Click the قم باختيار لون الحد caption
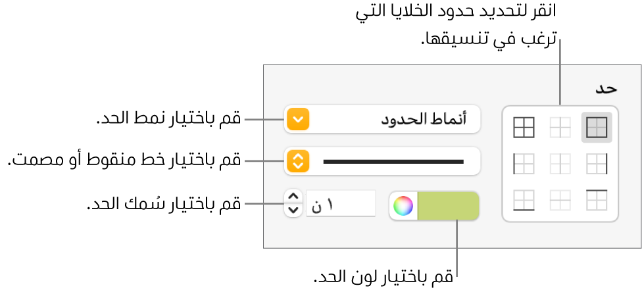Screen dimensions: 642x292 point(383,277)
